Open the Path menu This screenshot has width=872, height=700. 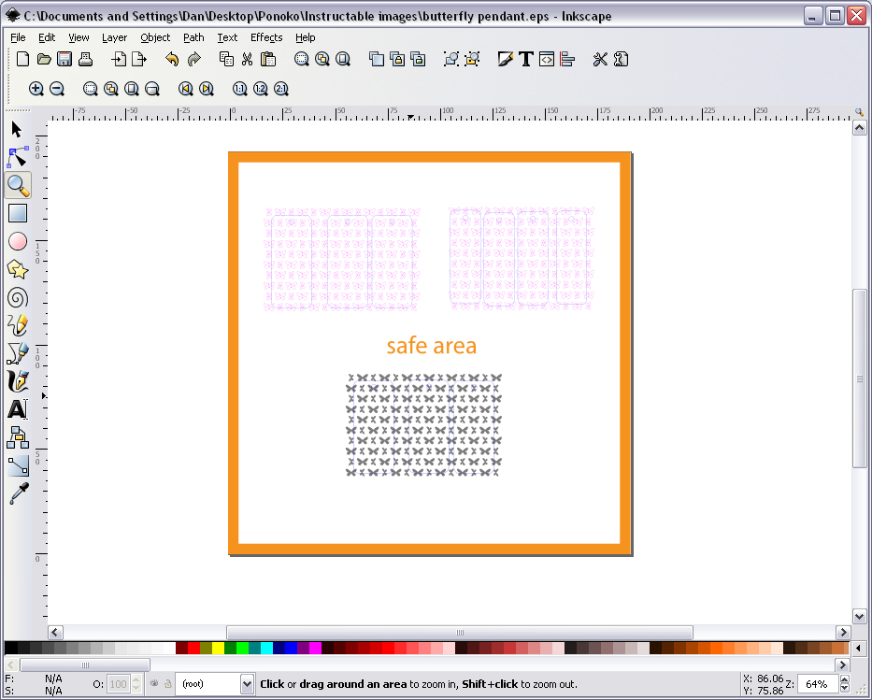click(x=193, y=37)
